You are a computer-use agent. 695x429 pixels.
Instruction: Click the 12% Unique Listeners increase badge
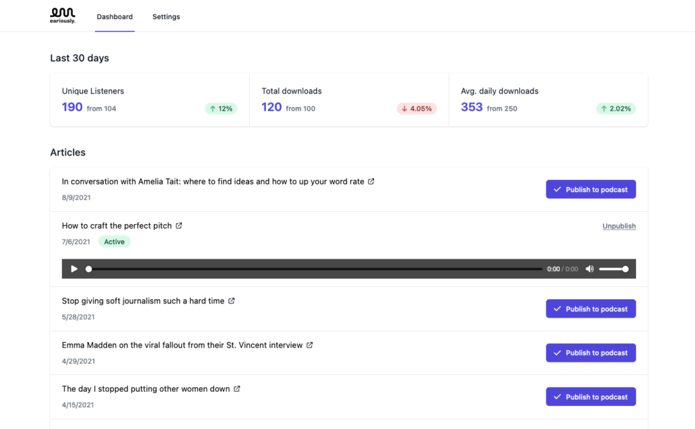(221, 109)
